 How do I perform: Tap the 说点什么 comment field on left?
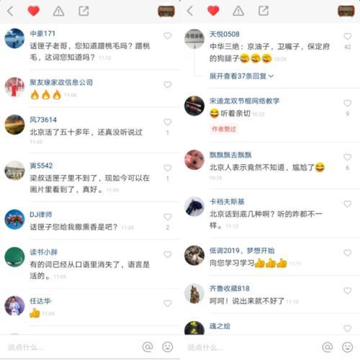click(72, 347)
